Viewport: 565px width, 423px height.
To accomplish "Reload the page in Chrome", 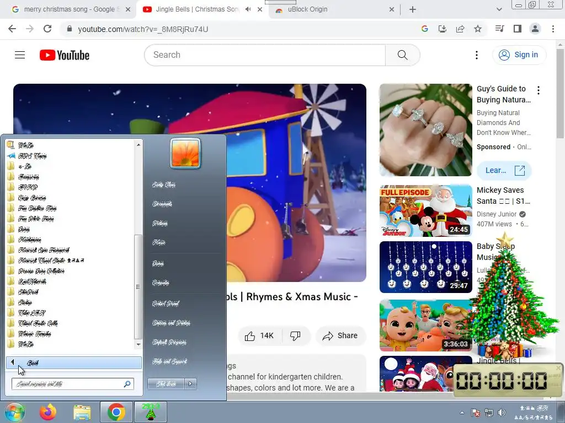I will (47, 29).
